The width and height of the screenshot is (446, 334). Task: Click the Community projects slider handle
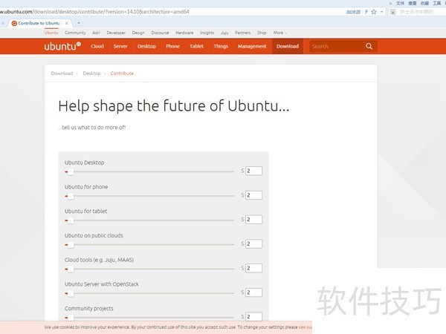(71, 318)
